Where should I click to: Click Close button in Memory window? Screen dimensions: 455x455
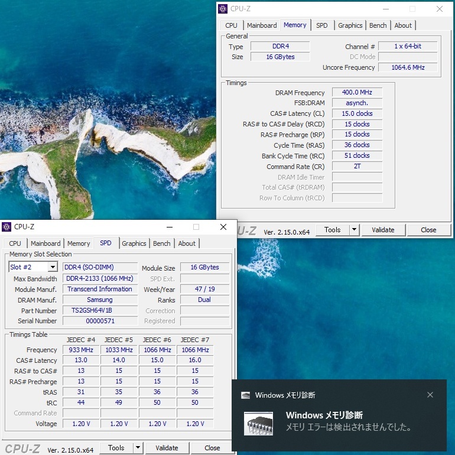coord(428,230)
